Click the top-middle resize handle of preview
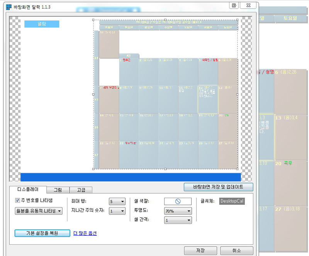This screenshot has width=309, height=256. click(x=165, y=20)
